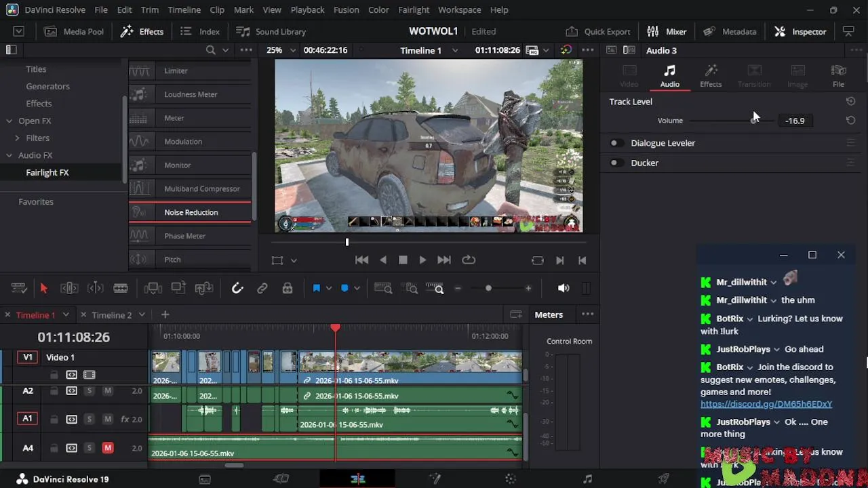The image size is (868, 488).
Task: Add a new timeline tab
Action: pos(165,314)
